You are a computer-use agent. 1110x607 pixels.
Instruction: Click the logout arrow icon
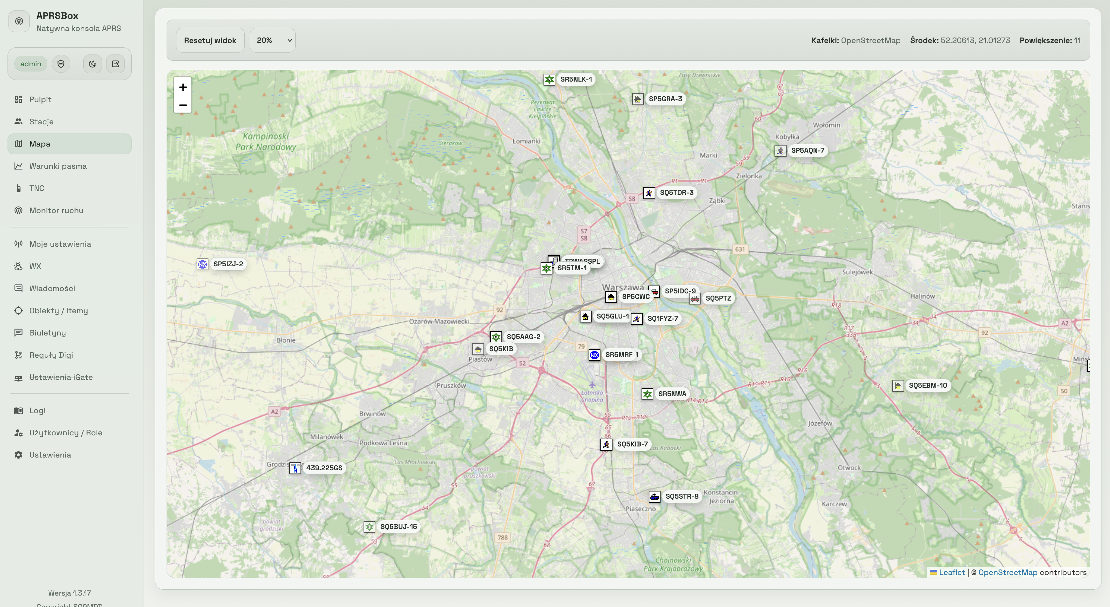tap(116, 64)
